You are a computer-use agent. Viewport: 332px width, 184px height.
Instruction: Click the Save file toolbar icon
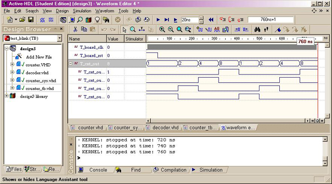(x=31, y=20)
